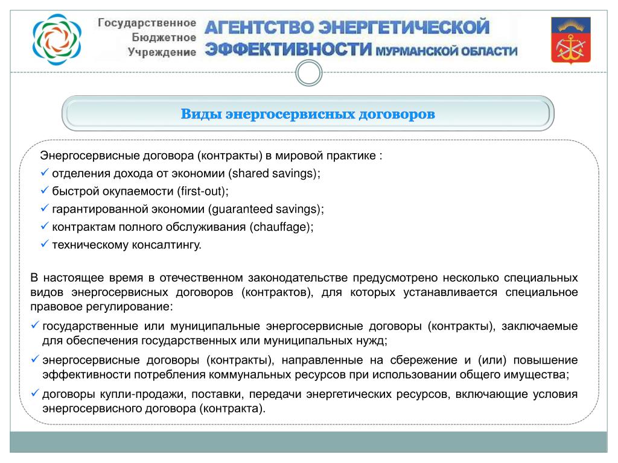Click the Murmansk region coat of arms
The height and width of the screenshot is (463, 618).
570,40
